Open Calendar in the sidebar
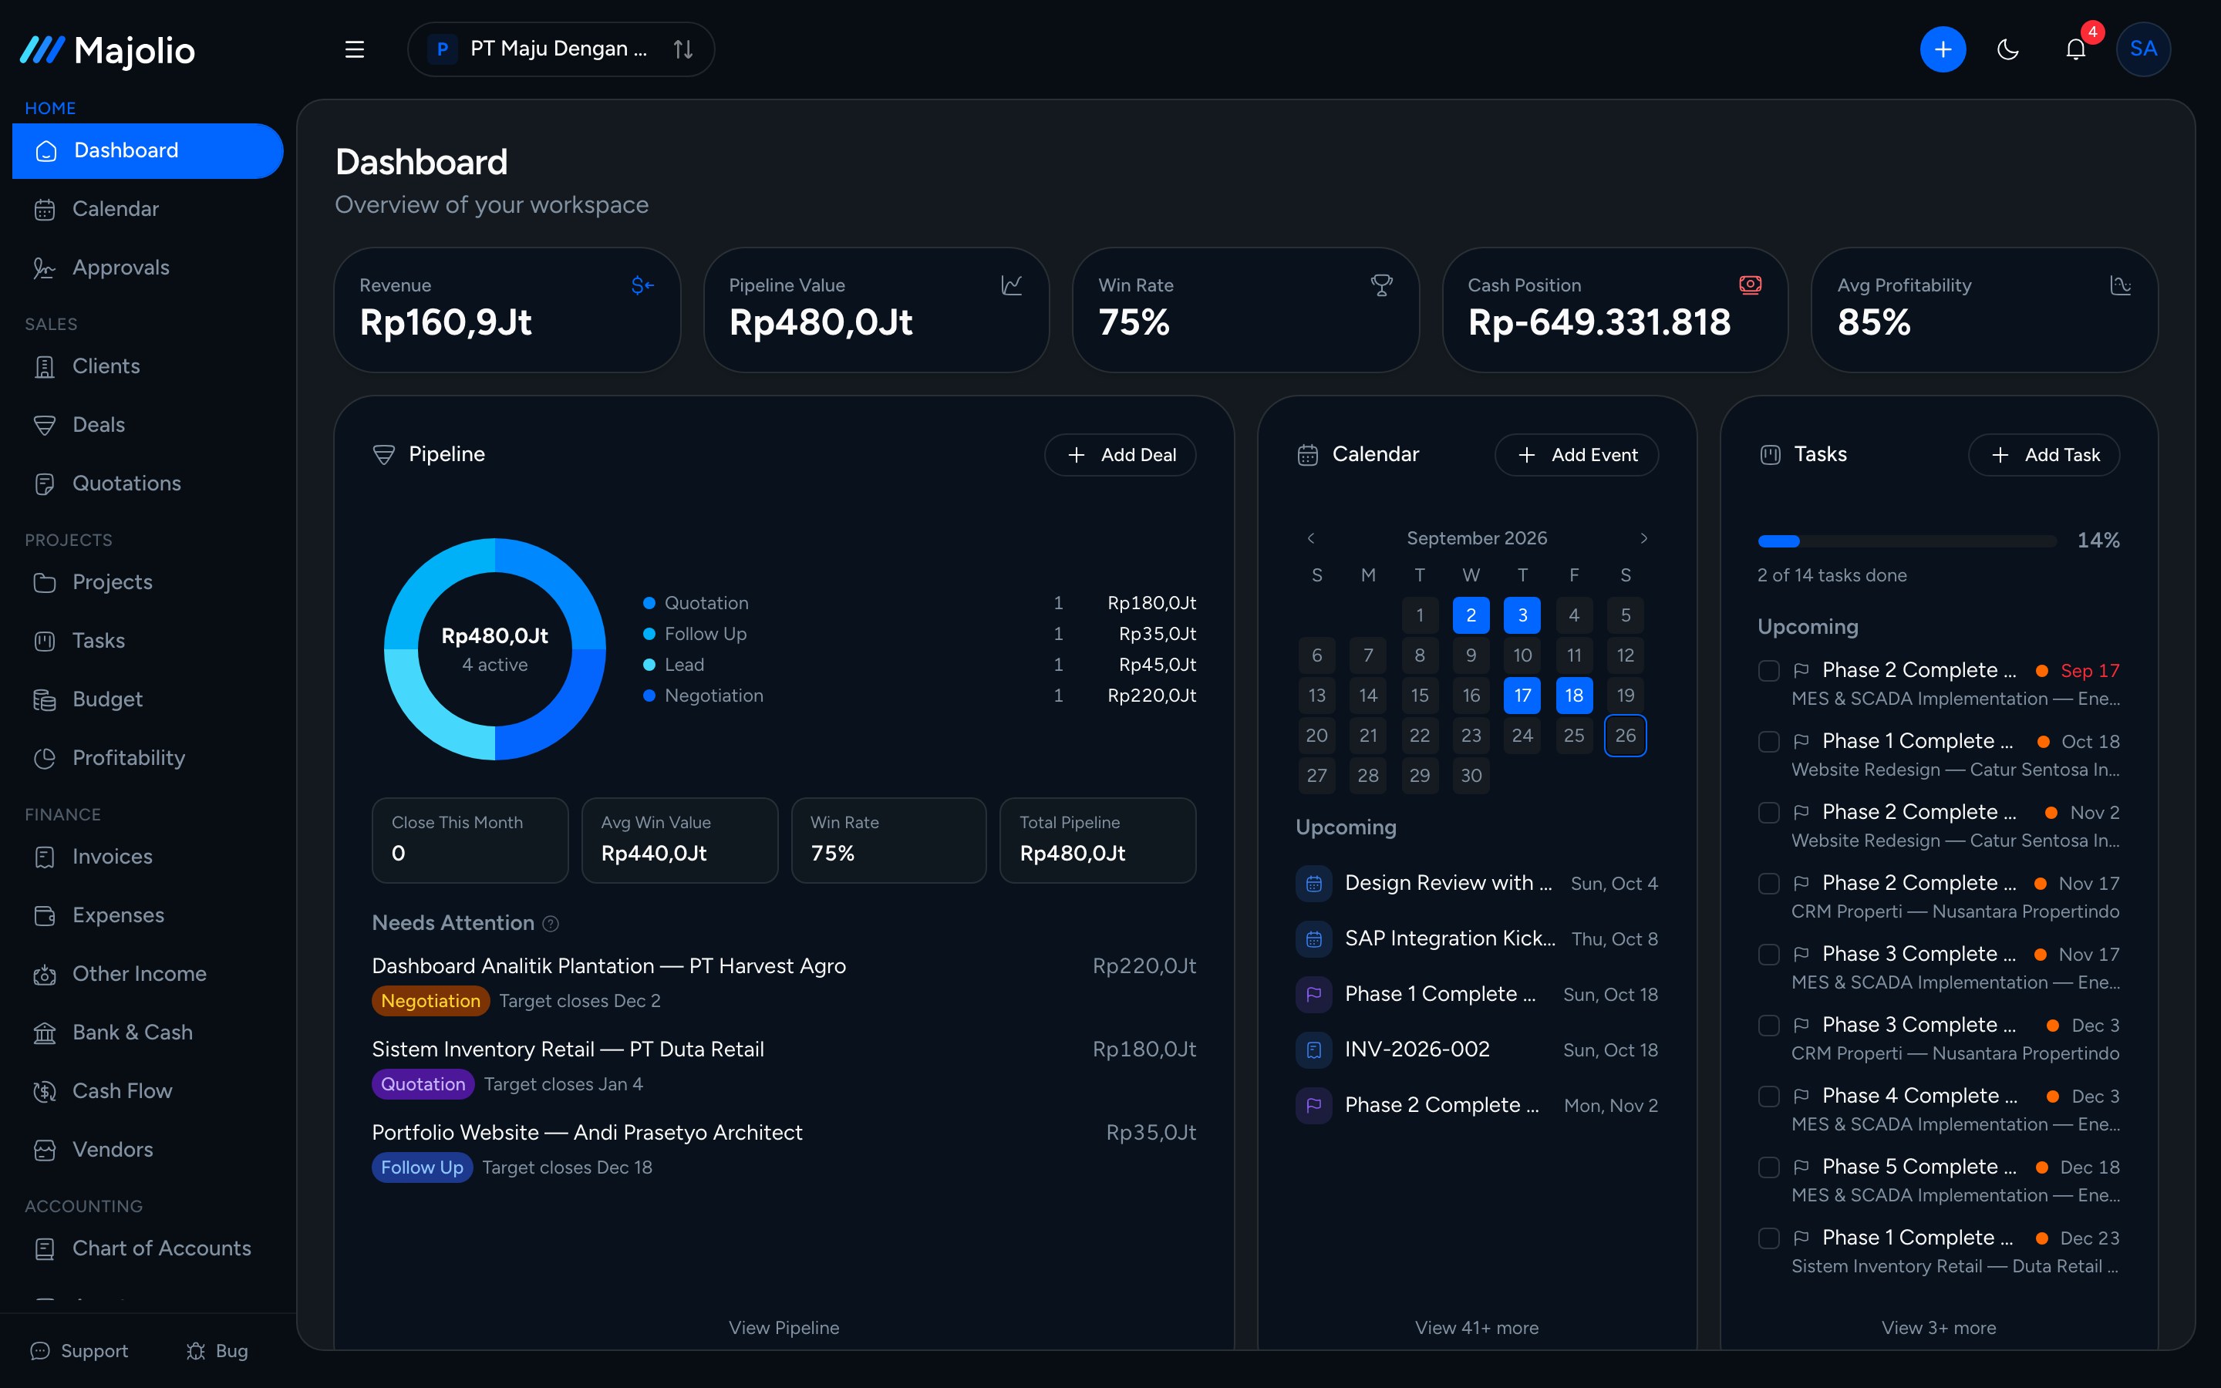Viewport: 2221px width, 1388px height. pos(147,209)
